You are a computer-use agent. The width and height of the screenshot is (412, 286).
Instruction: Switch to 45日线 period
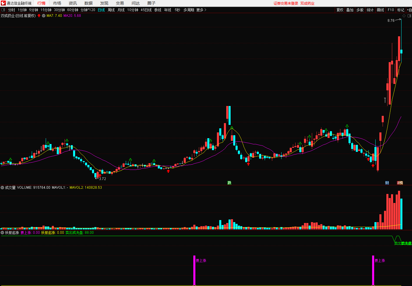click(x=146, y=10)
